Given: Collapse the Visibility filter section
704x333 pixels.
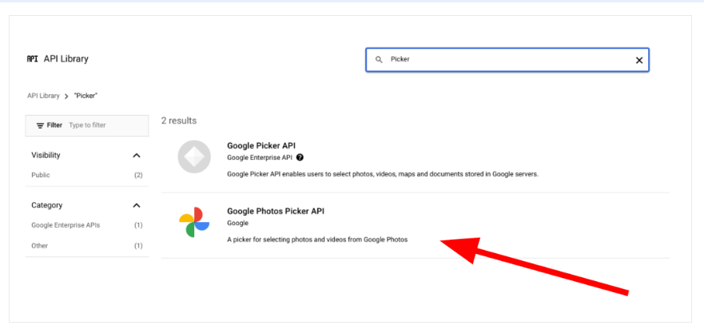Looking at the screenshot, I should [x=137, y=155].
